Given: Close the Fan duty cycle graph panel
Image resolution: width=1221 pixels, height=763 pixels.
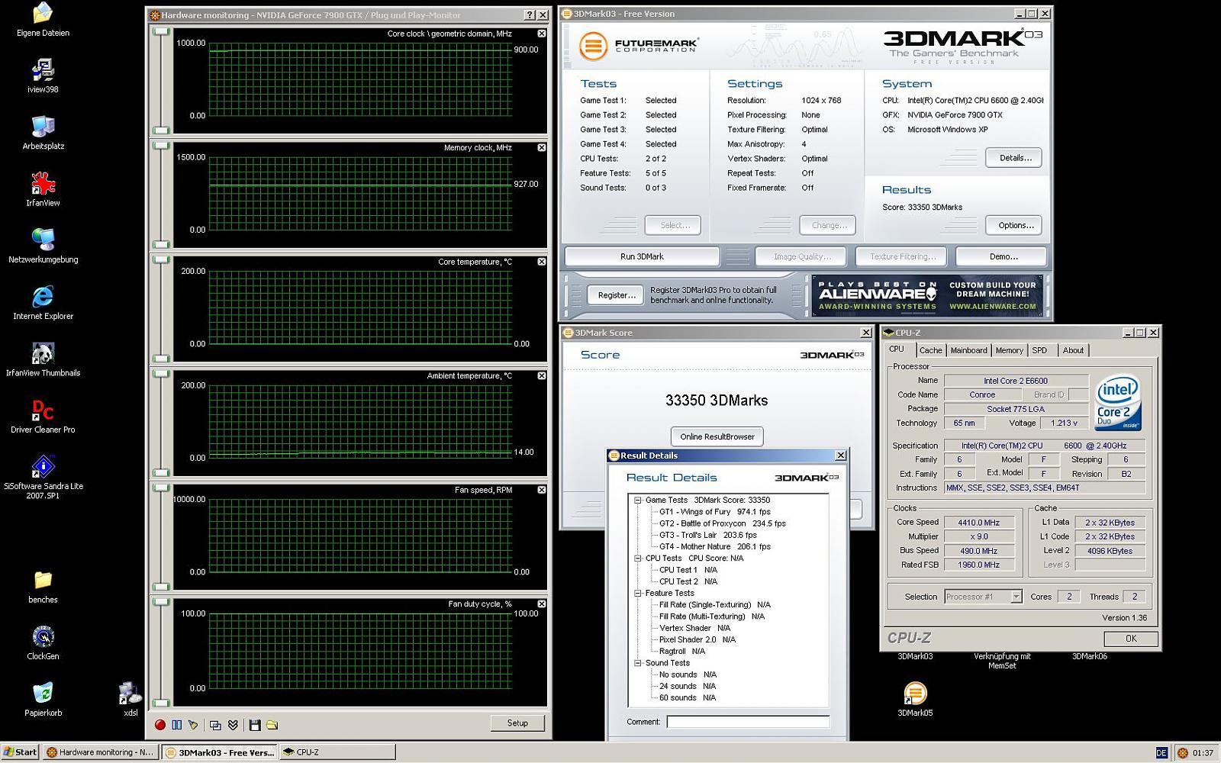Looking at the screenshot, I should (x=541, y=604).
